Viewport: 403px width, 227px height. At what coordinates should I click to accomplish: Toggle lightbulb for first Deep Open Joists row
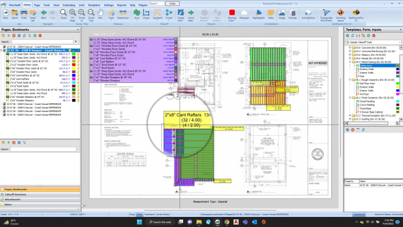coord(78,55)
